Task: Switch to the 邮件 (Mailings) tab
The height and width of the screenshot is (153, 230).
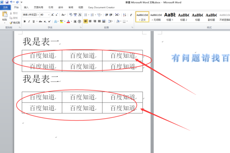Action: pos(61,7)
